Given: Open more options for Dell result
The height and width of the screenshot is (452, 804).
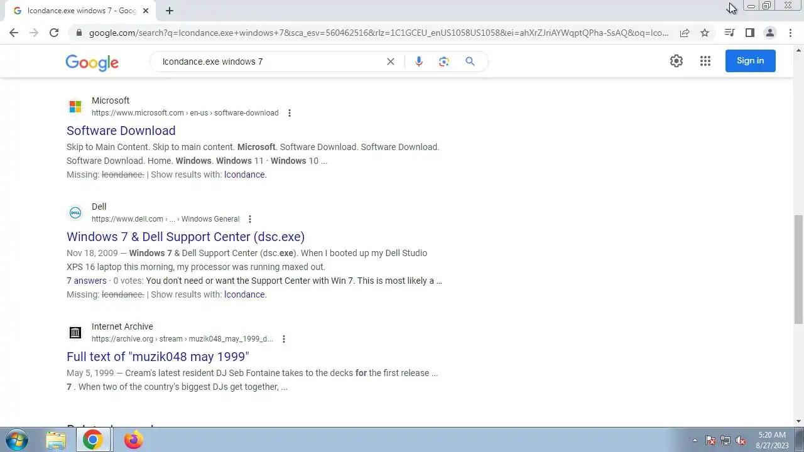Looking at the screenshot, I should (250, 219).
